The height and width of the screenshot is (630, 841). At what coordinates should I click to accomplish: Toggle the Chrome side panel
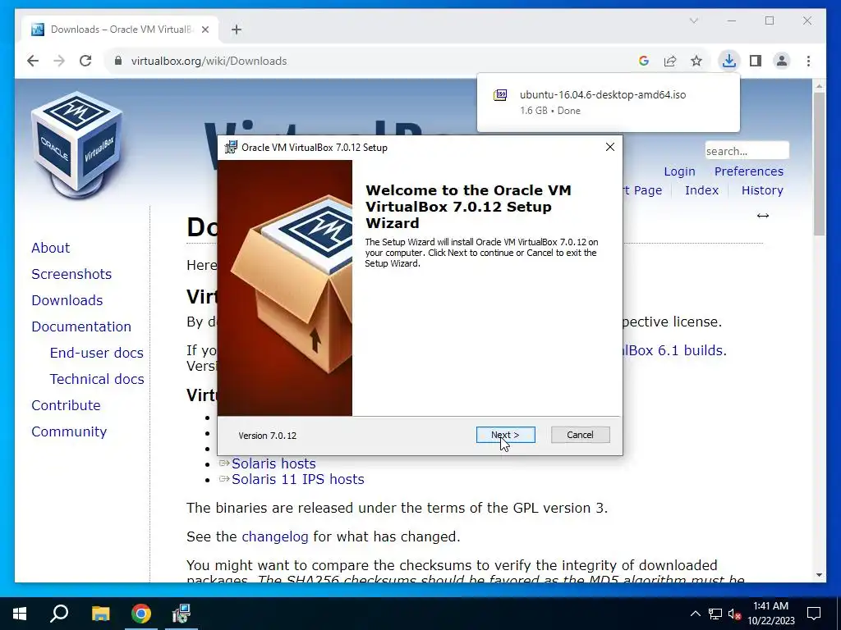[x=756, y=61]
